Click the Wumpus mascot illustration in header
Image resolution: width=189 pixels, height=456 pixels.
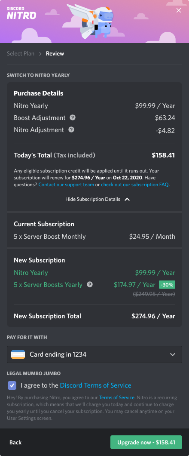[x=90, y=21]
